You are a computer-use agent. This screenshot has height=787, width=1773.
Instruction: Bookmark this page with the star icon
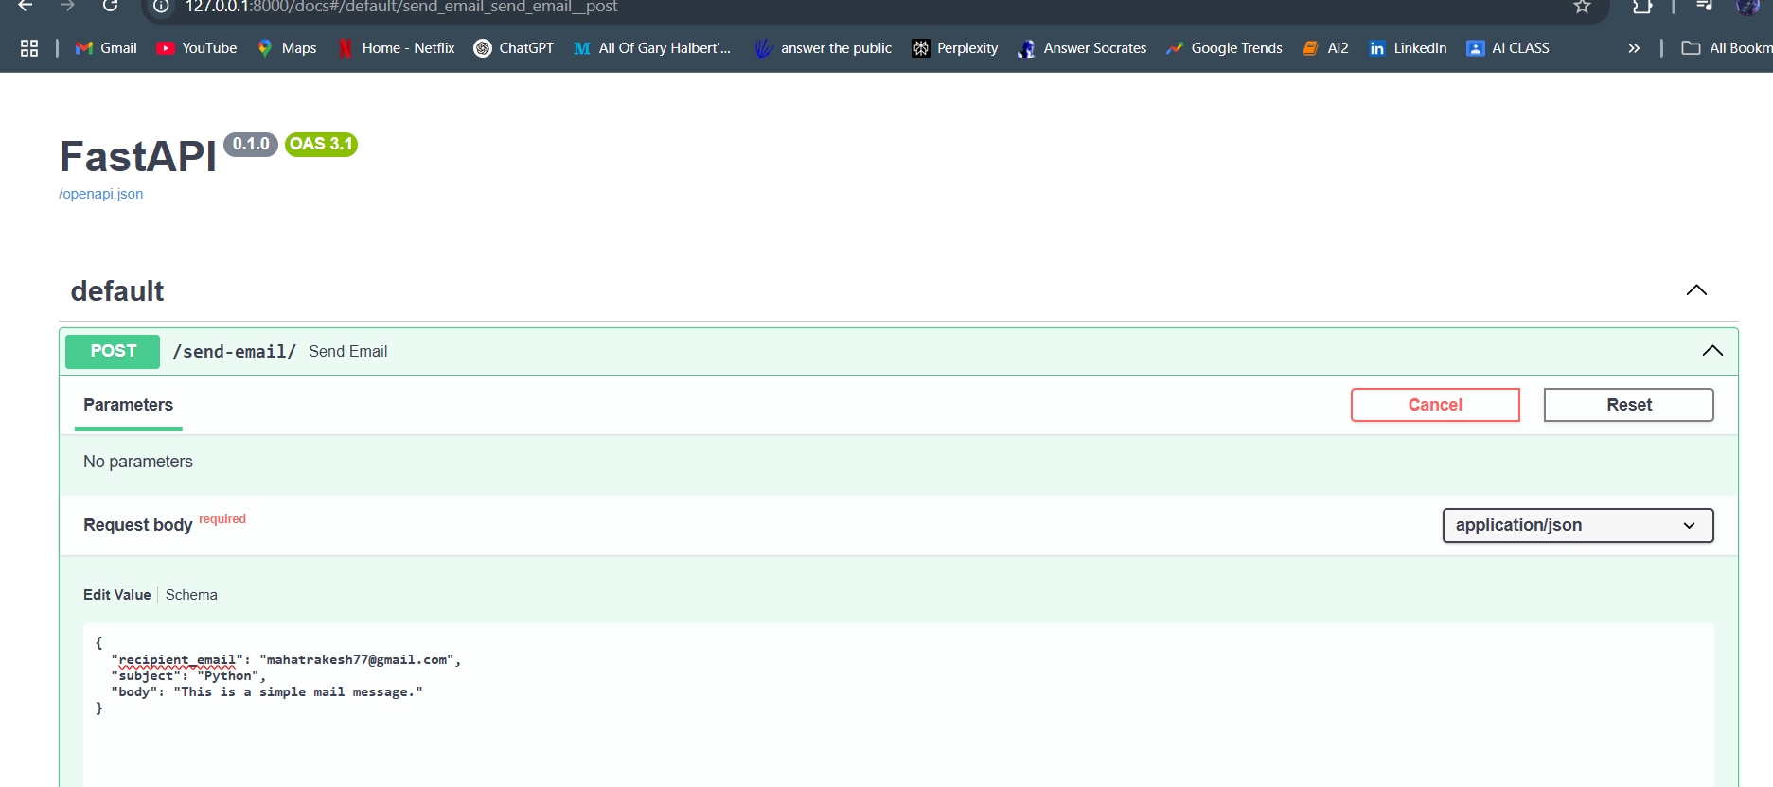(x=1582, y=7)
